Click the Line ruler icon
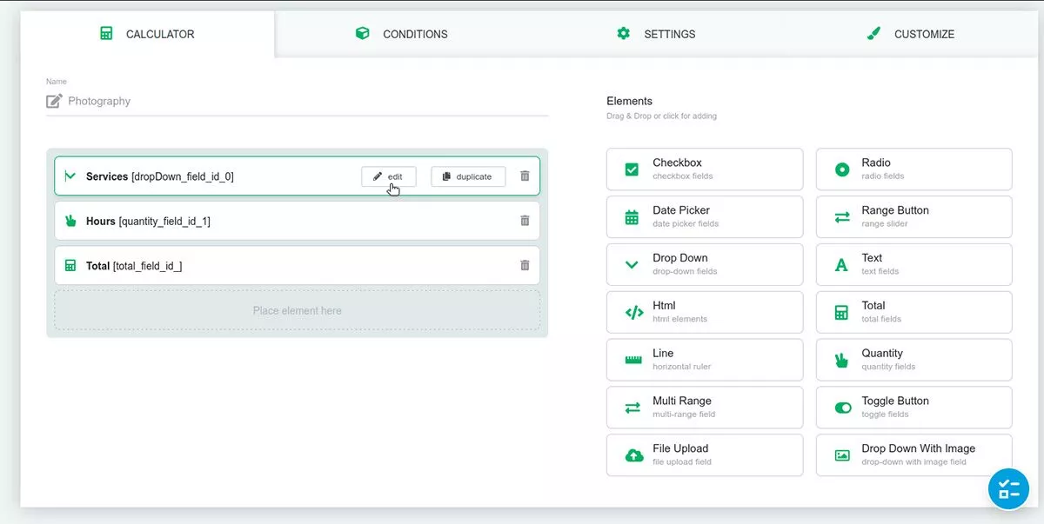Viewport: 1044px width, 524px height. pyautogui.click(x=633, y=361)
